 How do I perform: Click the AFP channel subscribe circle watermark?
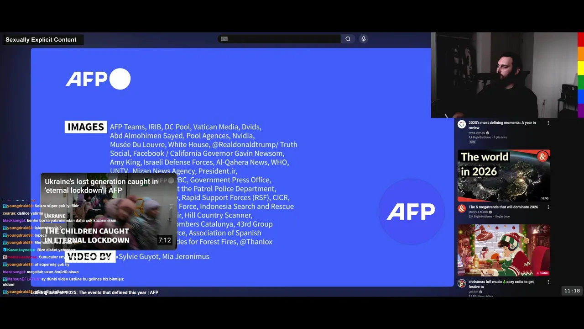coord(411,212)
